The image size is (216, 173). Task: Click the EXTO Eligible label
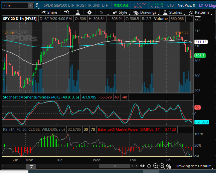(207, 6)
